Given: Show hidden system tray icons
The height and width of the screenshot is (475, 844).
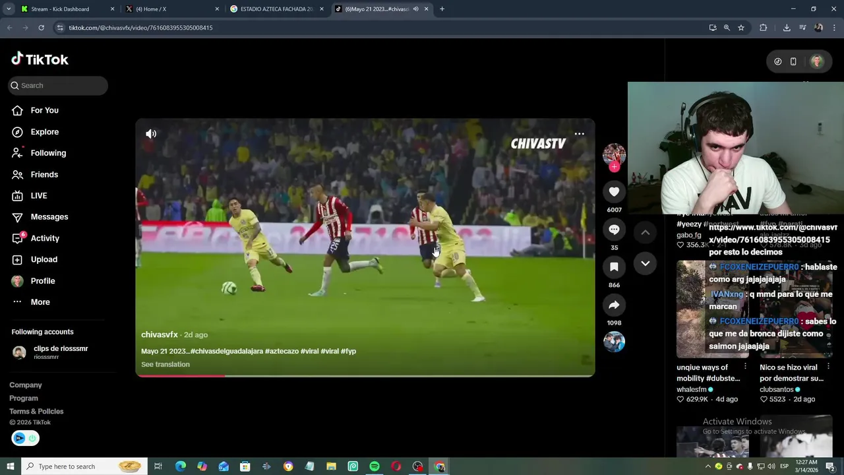Looking at the screenshot, I should 708,466.
